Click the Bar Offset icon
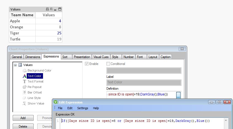233x129 pixels. pos(25,92)
